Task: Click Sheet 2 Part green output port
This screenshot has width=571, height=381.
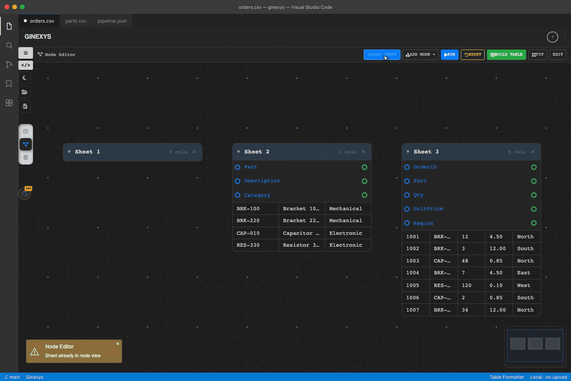Action: point(364,167)
